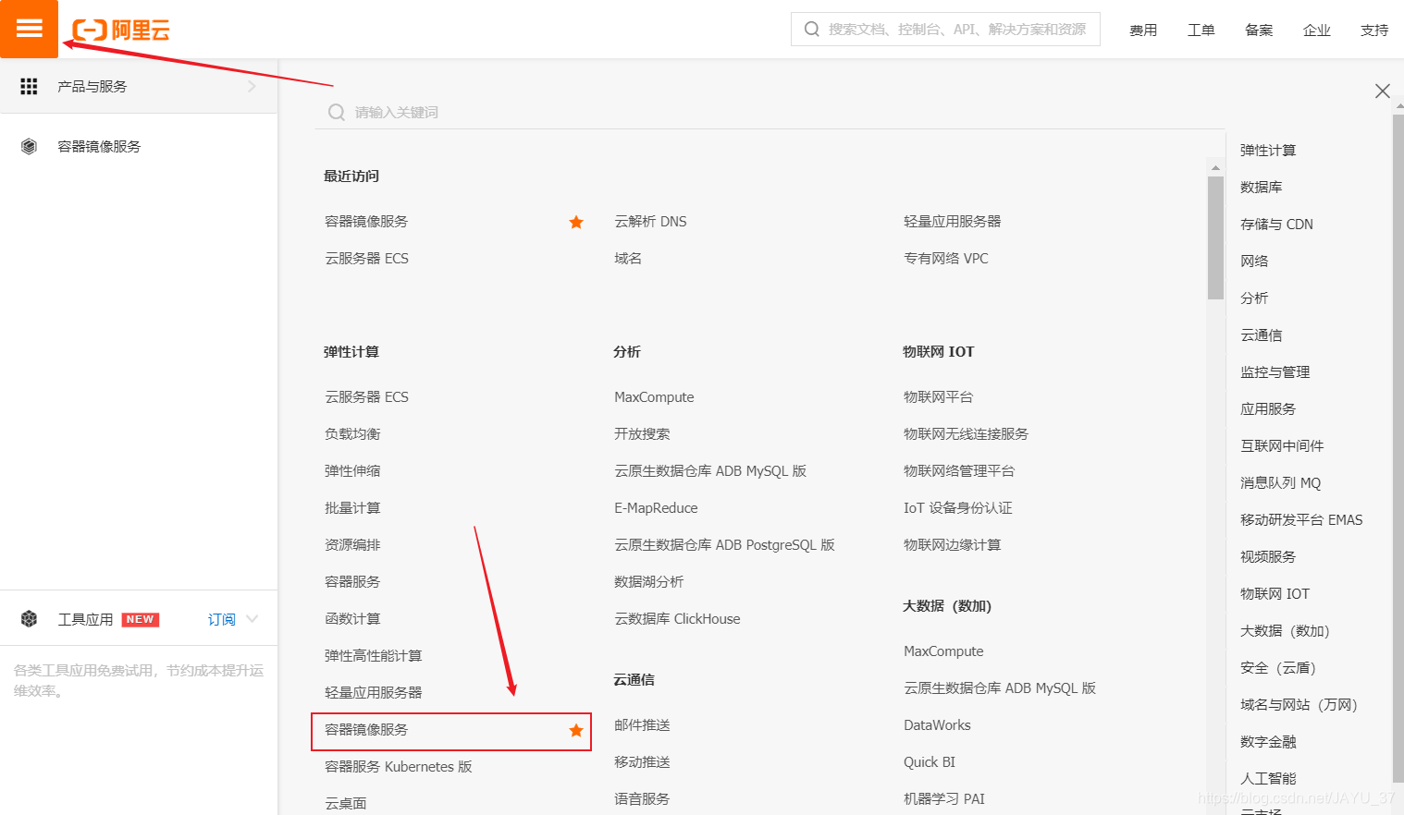Expand the 产品与服务 chevron arrow
The image size is (1404, 815).
pyautogui.click(x=252, y=86)
